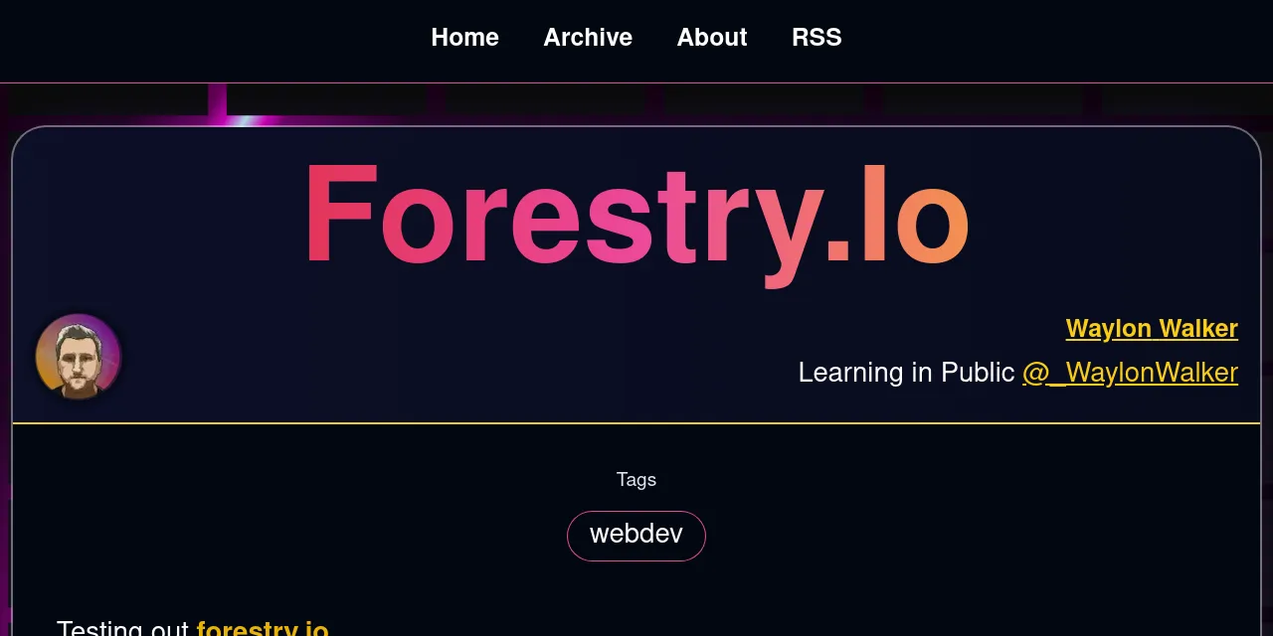
Task: Select the third dark tile under the navigation
Action: point(545,99)
